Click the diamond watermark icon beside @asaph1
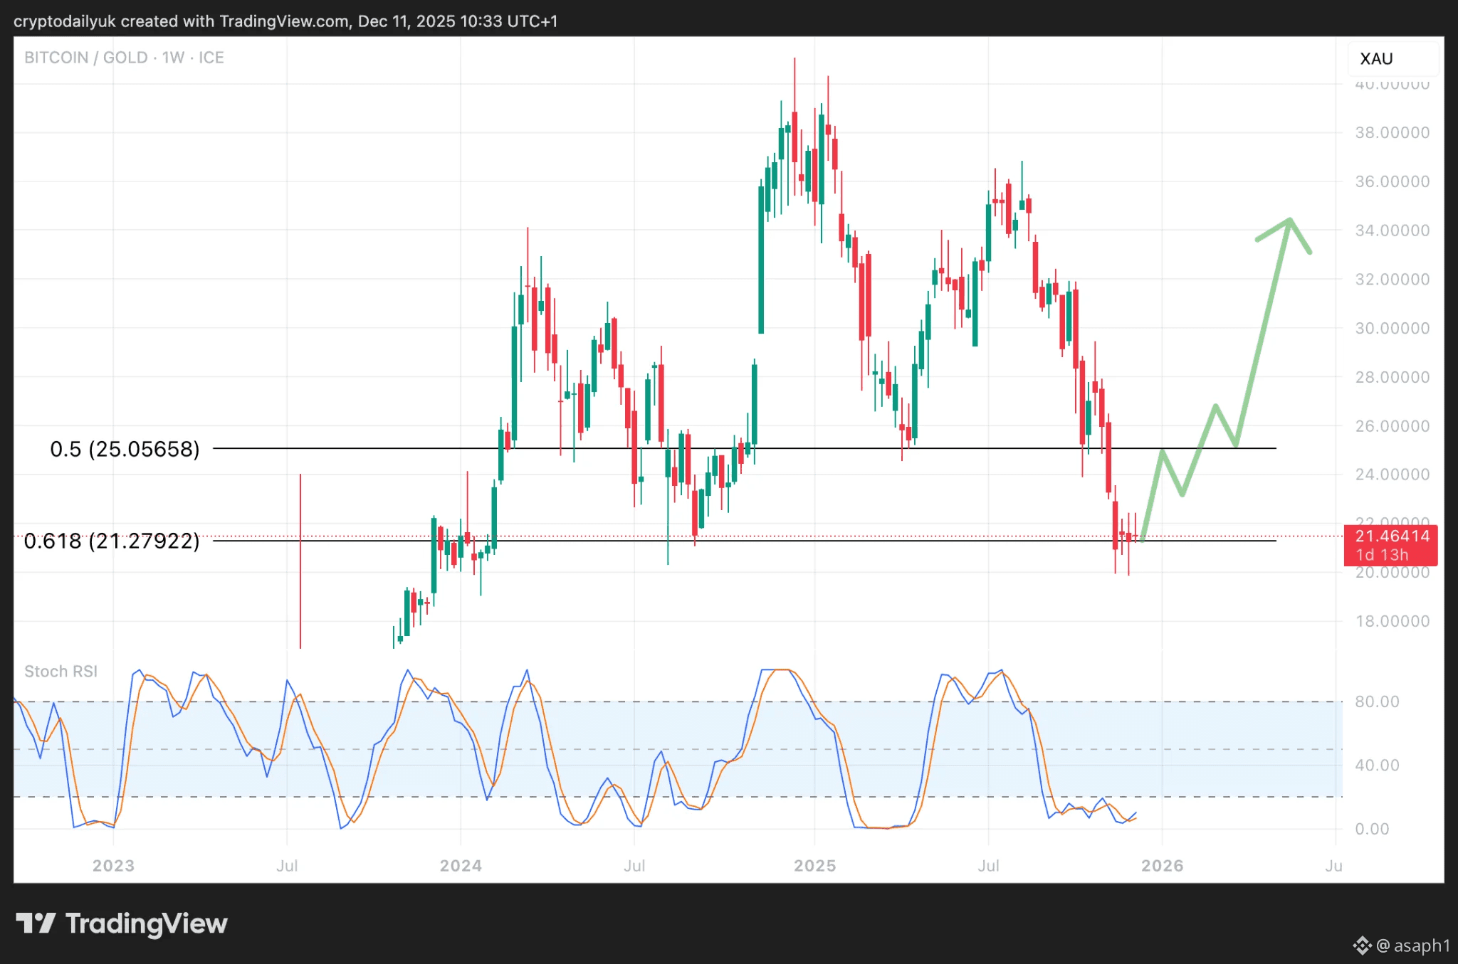 tap(1361, 946)
